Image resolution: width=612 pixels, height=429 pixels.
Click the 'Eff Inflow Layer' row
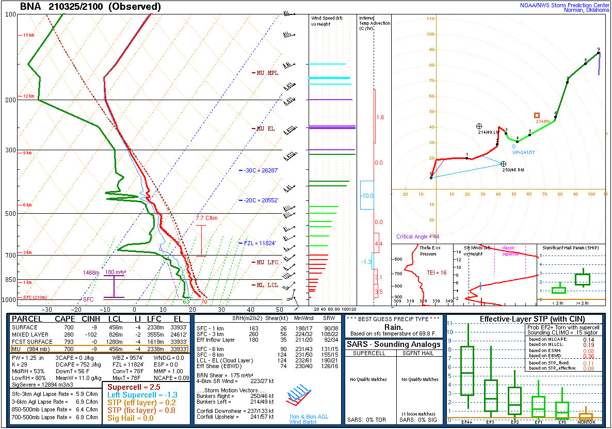pos(267,340)
